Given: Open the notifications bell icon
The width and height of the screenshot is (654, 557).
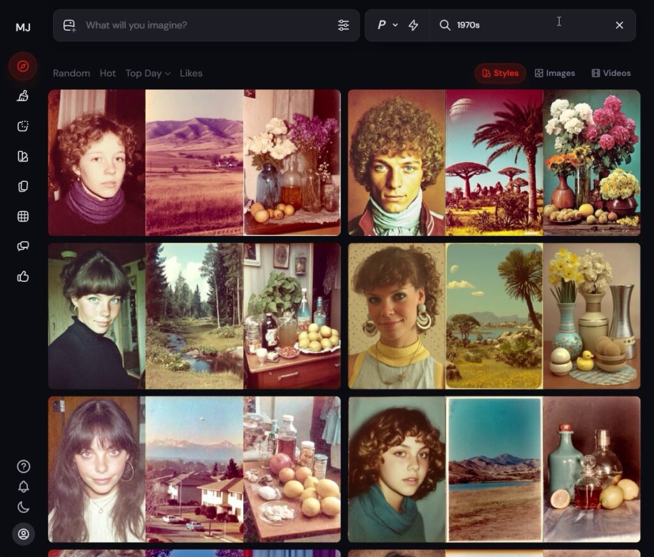Looking at the screenshot, I should 24,487.
